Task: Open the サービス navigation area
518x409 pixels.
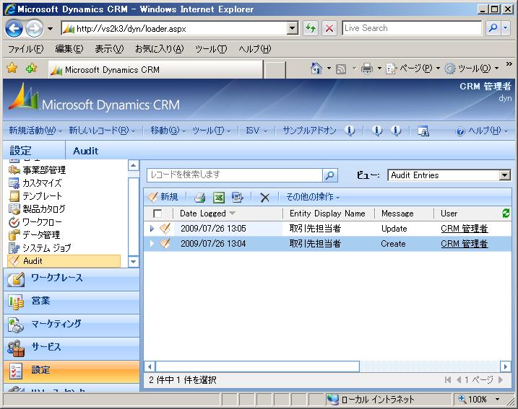Action: (72, 348)
